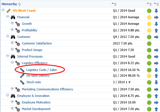Click the down trend arrow in Stock-outs row
The width and height of the screenshot is (160, 112).
tap(156, 82)
